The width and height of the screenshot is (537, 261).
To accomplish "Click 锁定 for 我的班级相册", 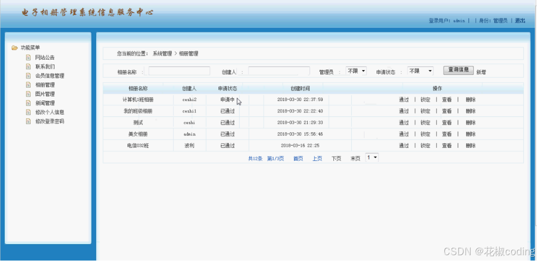I will point(426,111).
